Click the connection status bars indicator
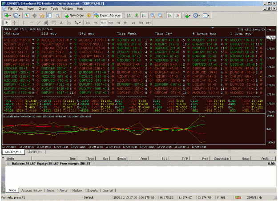 (x=238, y=197)
